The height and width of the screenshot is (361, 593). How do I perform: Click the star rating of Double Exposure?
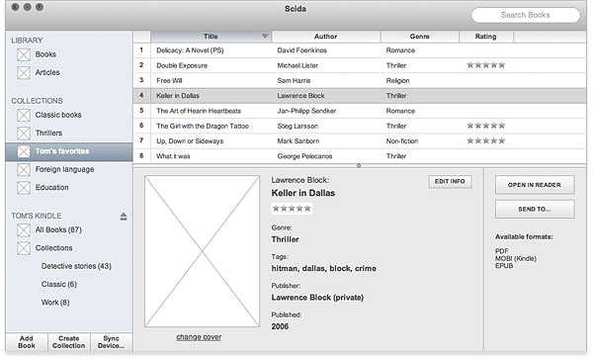[485, 65]
